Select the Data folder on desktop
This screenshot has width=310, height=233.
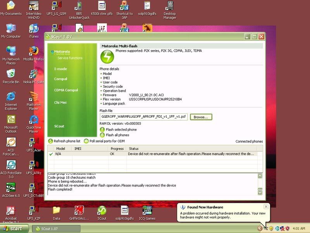coord(56,213)
